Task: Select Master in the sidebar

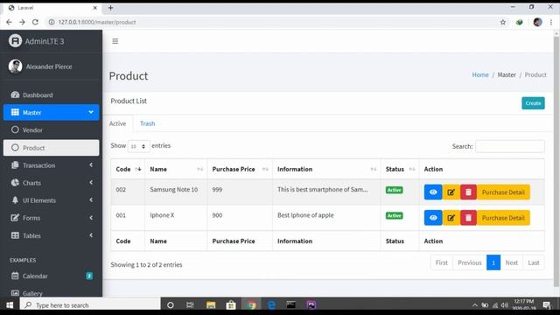Action: (51, 112)
